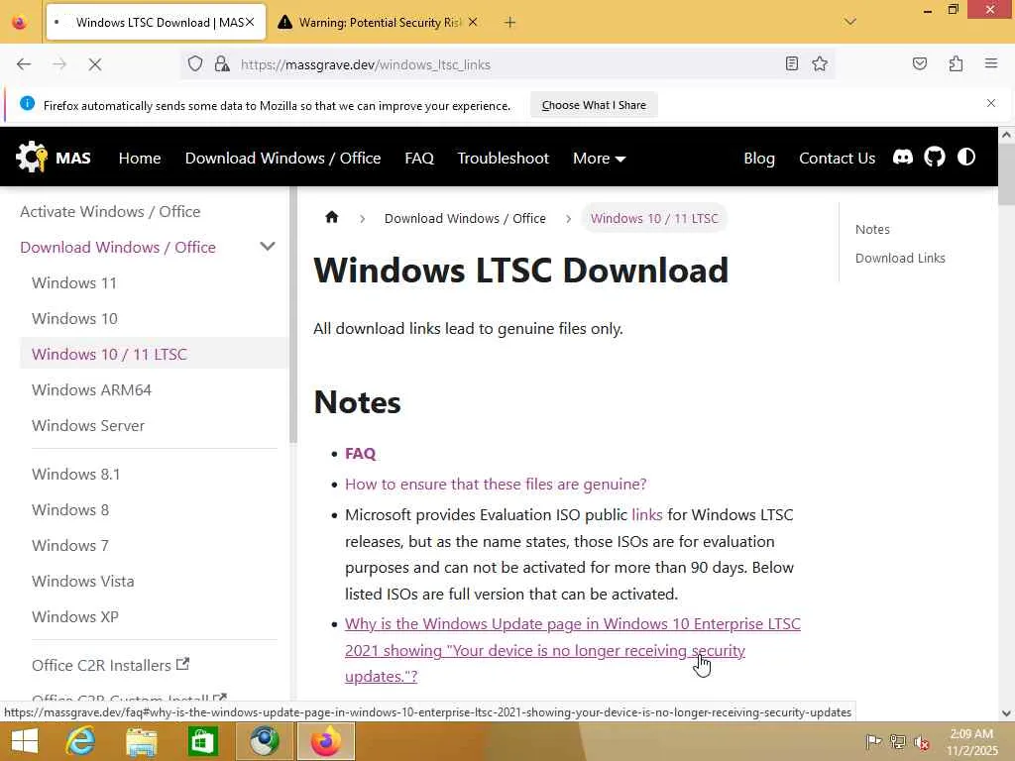Open the Pocket save icon
Viewport: 1015px width, 761px height.
[920, 63]
